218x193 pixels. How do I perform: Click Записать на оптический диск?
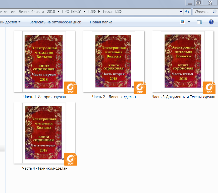[x=55, y=22]
